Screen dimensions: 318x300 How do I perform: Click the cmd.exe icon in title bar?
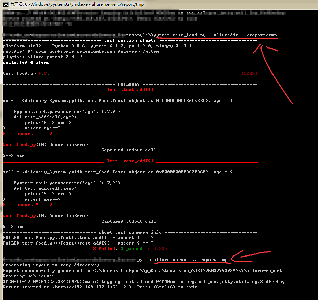6,4
